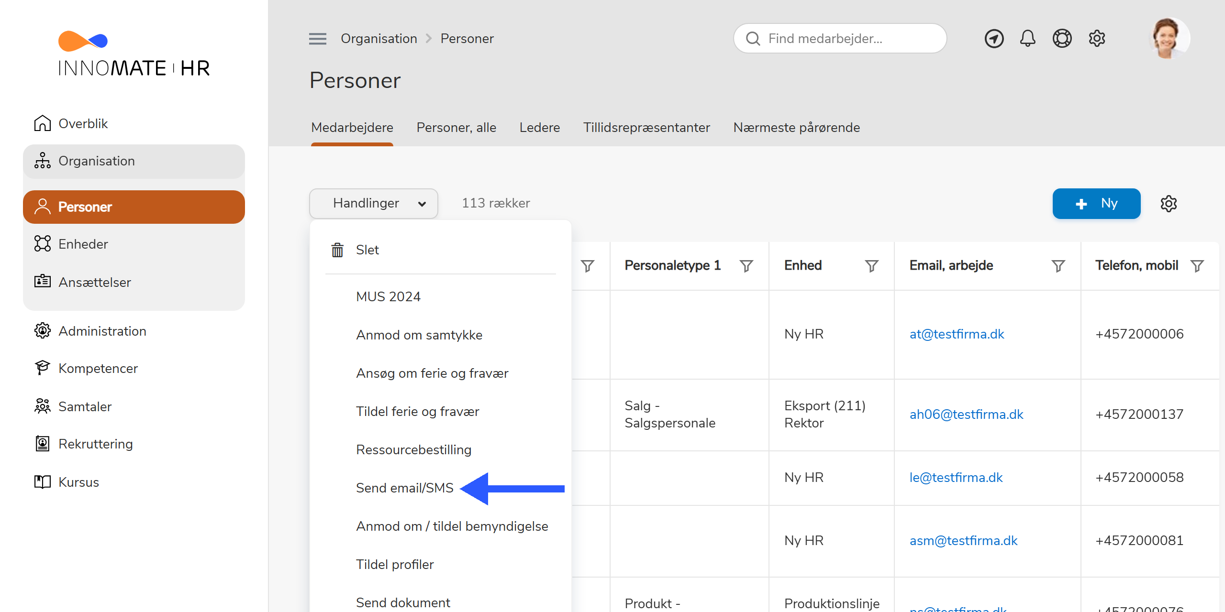Viewport: 1225px width, 612px height.
Task: Select MUS 2024 menu entry
Action: click(388, 296)
